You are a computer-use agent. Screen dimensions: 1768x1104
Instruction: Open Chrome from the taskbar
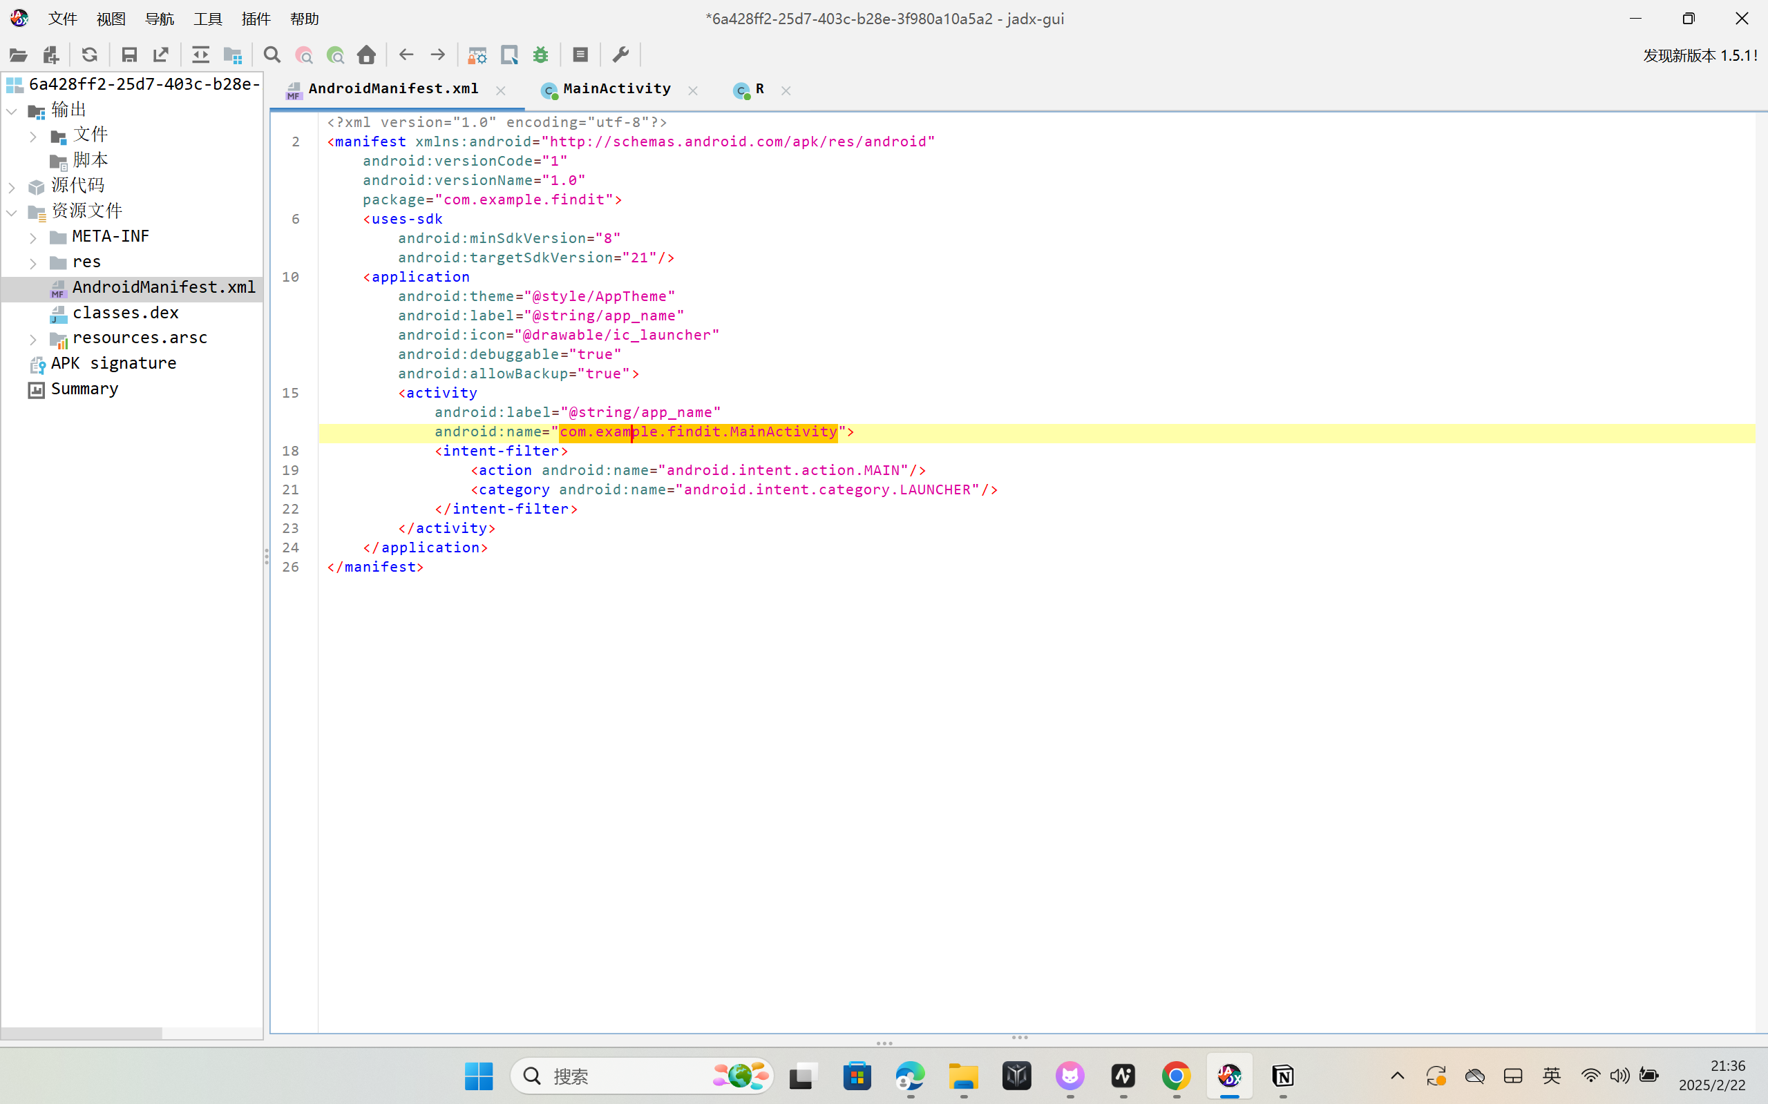[1175, 1076]
